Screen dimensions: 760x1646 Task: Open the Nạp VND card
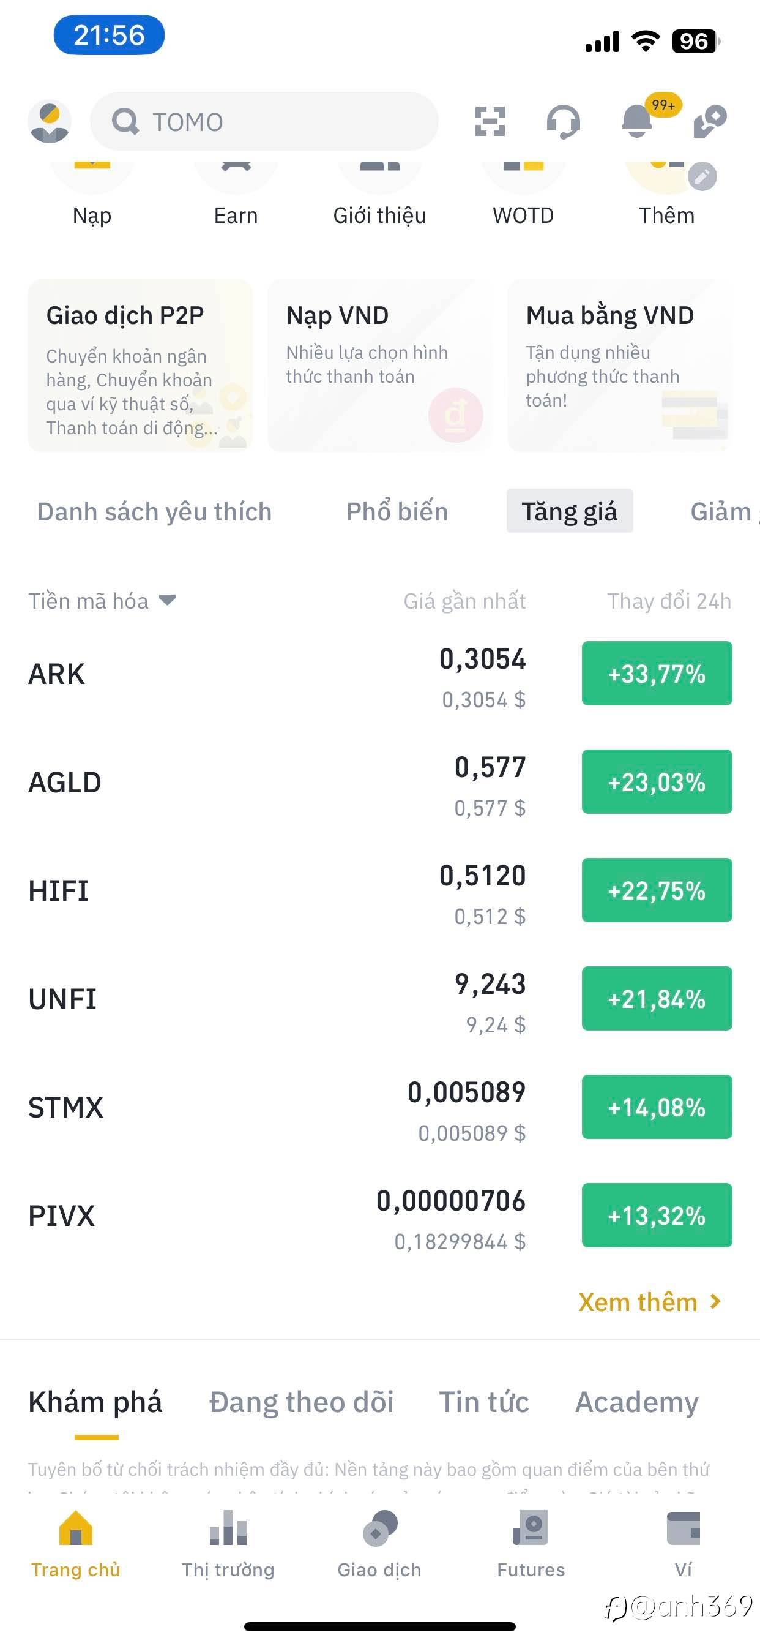click(379, 366)
